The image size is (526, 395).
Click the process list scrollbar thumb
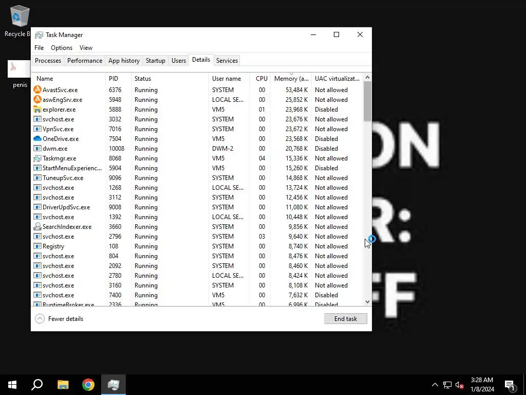coord(367,101)
